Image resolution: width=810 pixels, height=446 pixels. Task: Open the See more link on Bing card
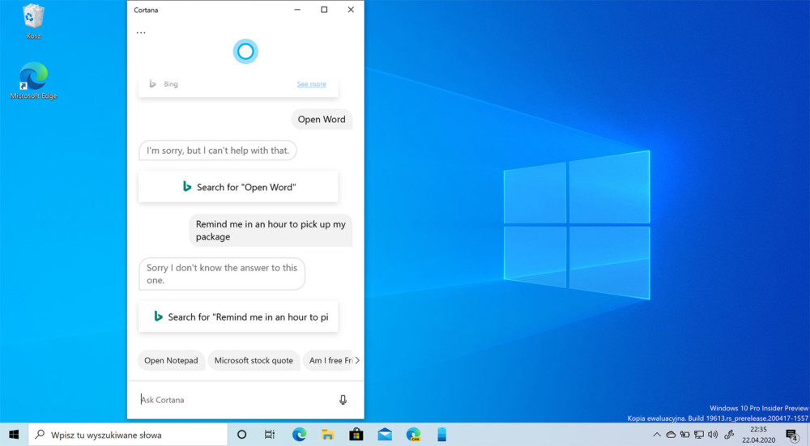[x=312, y=84]
